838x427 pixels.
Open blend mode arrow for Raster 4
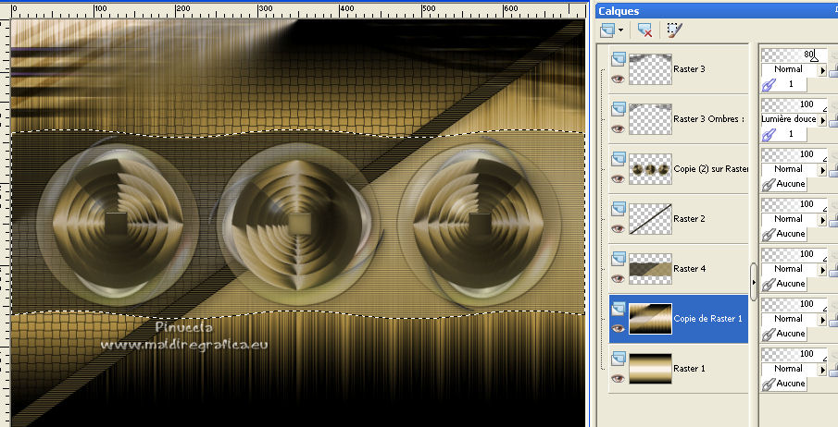tap(822, 269)
